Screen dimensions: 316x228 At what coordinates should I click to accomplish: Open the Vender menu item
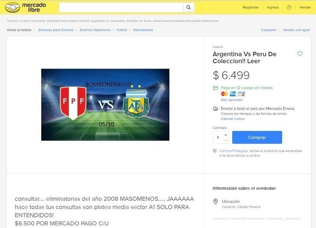tap(305, 7)
